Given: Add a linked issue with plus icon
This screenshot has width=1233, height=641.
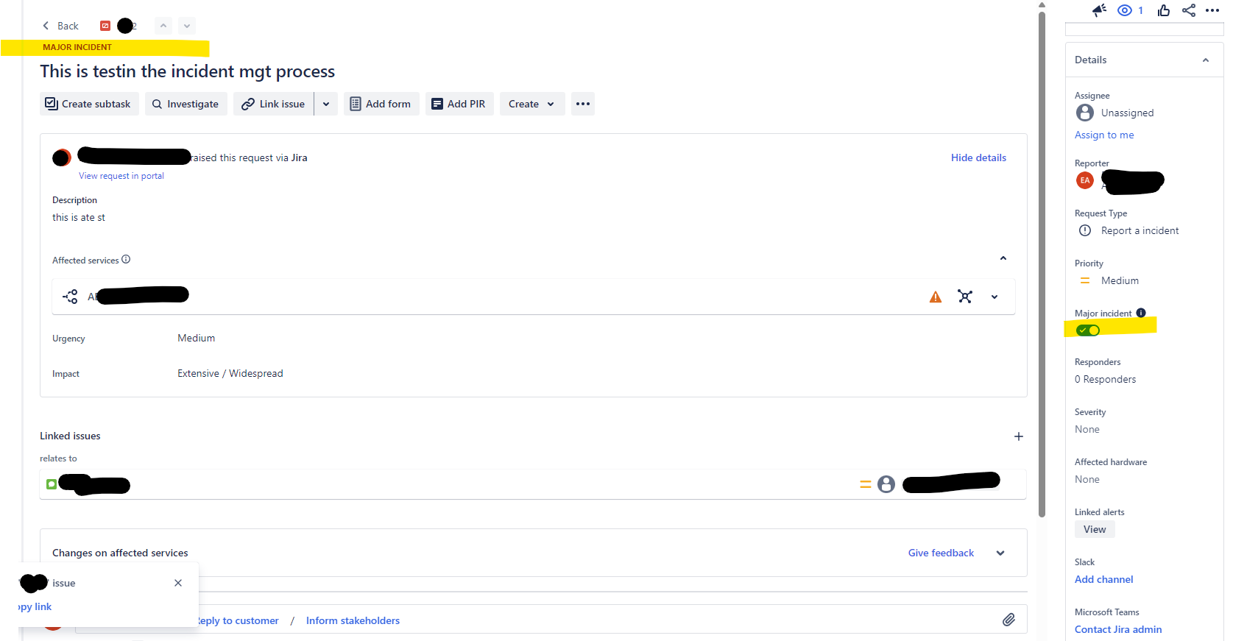Looking at the screenshot, I should tap(1019, 436).
